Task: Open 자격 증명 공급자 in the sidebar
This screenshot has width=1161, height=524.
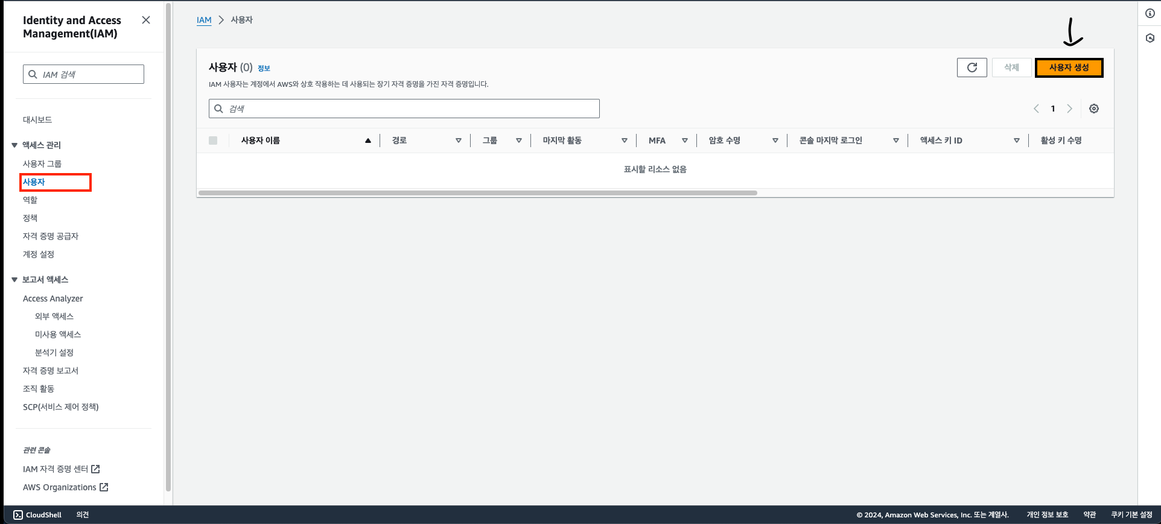Action: click(51, 236)
